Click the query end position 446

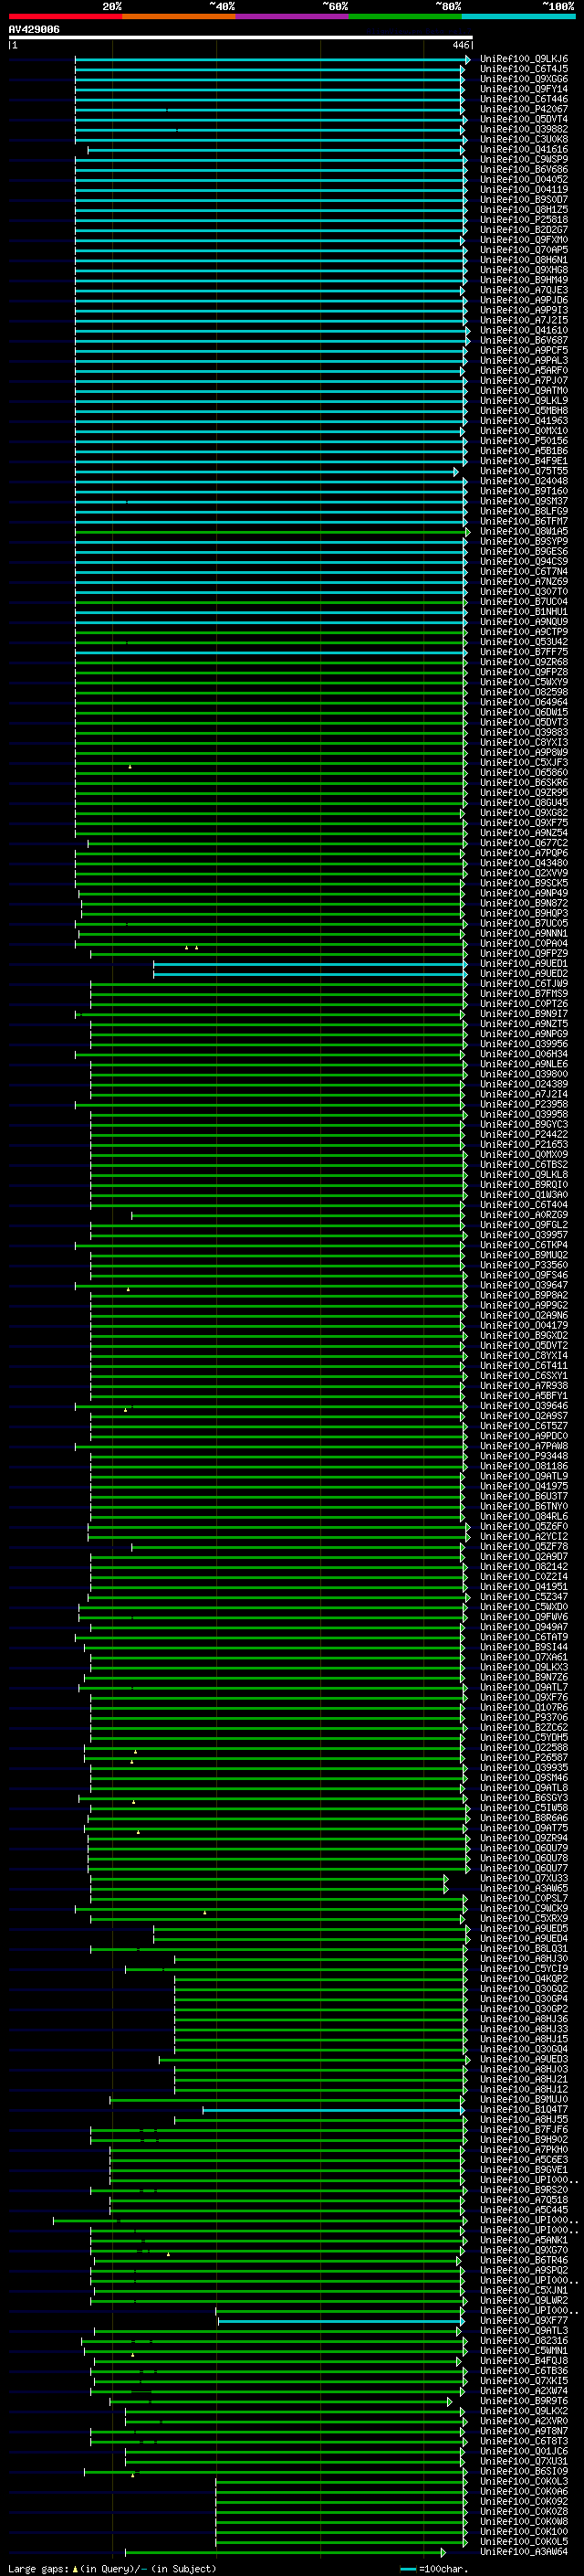[x=460, y=45]
